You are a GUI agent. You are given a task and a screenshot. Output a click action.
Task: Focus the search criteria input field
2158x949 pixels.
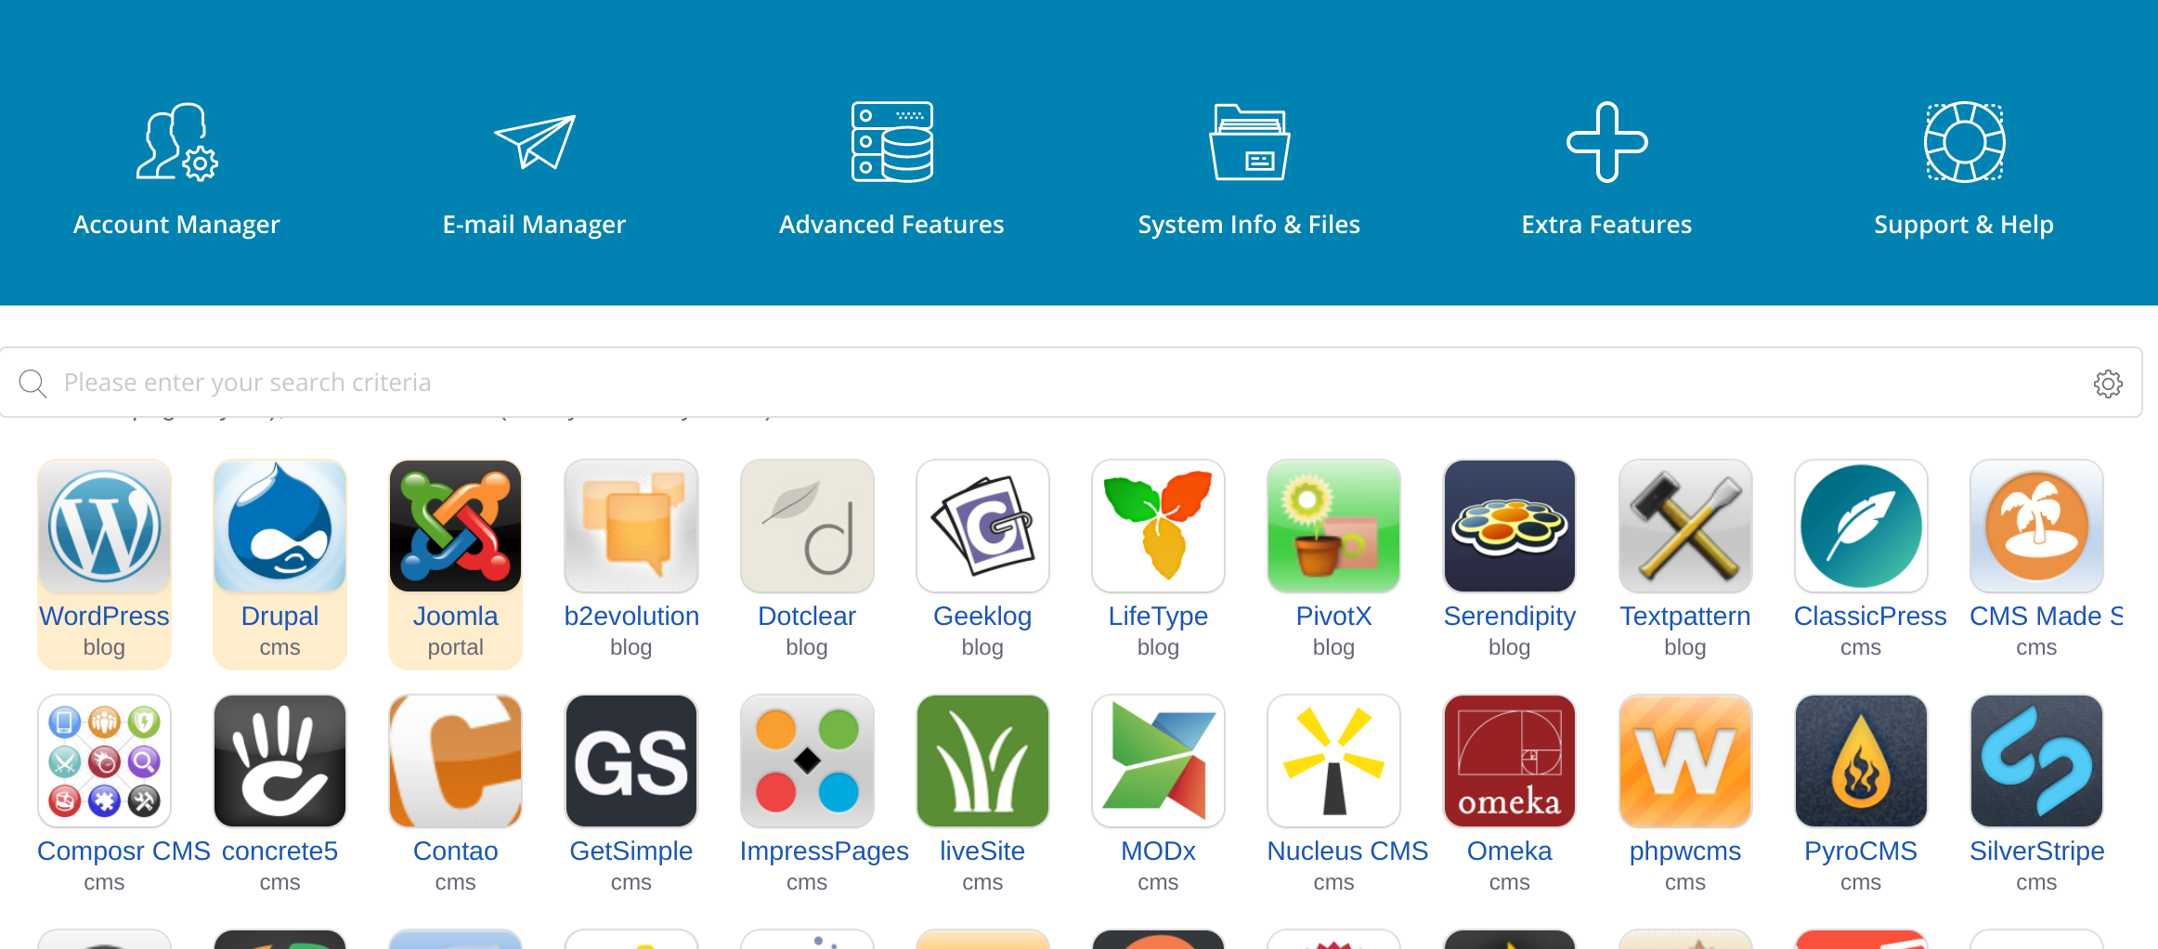coord(1021,383)
